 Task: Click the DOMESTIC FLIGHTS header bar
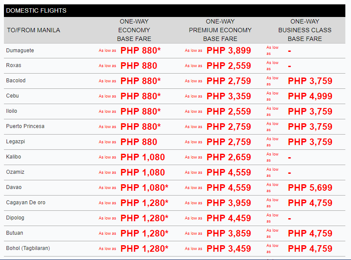[x=174, y=10]
